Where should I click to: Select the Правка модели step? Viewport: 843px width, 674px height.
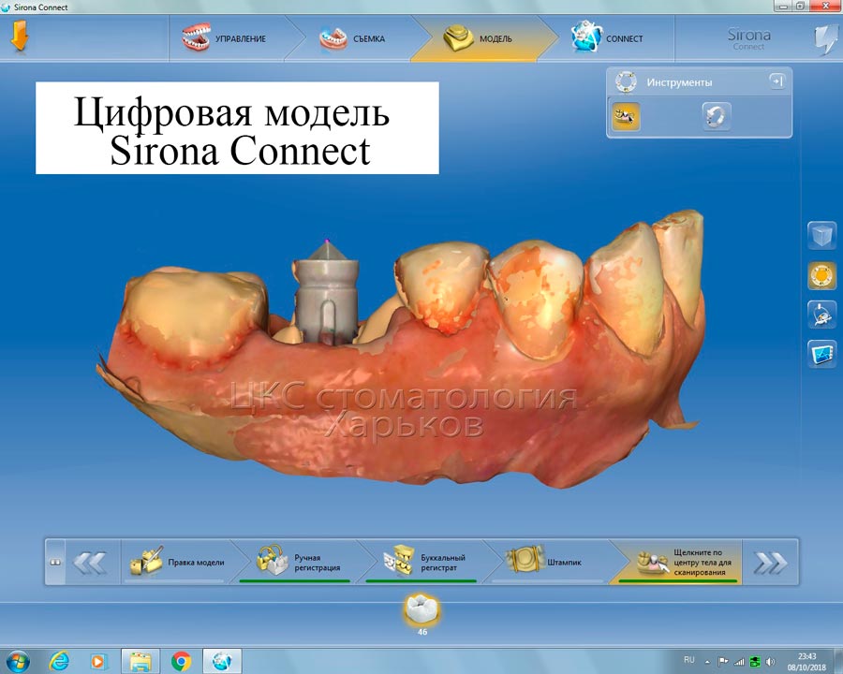pos(177,563)
